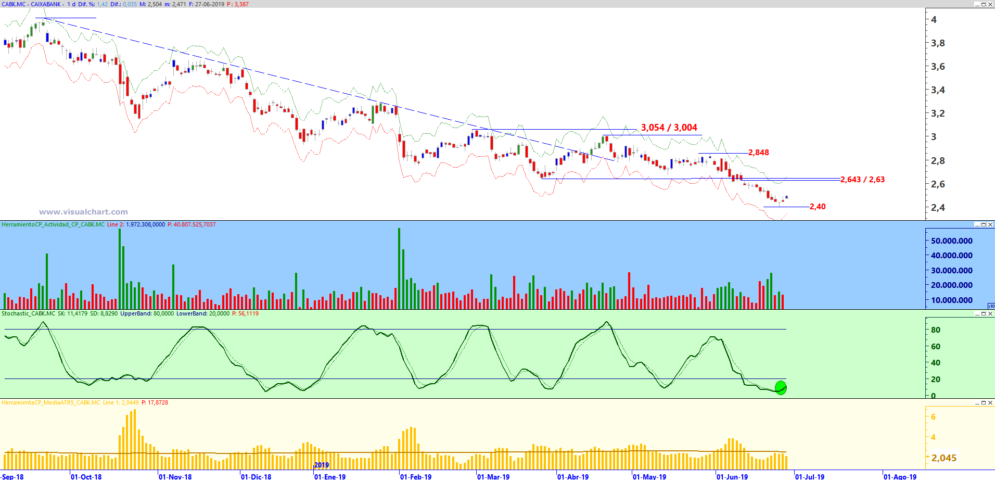Click the 80 tick on stochastic axis
Screen dimensions: 995x480
pyautogui.click(x=936, y=330)
